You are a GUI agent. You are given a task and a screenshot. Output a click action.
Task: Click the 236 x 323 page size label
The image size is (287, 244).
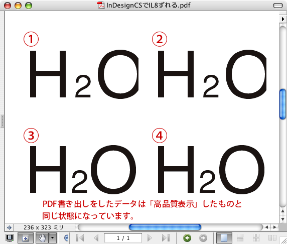coord(43,227)
